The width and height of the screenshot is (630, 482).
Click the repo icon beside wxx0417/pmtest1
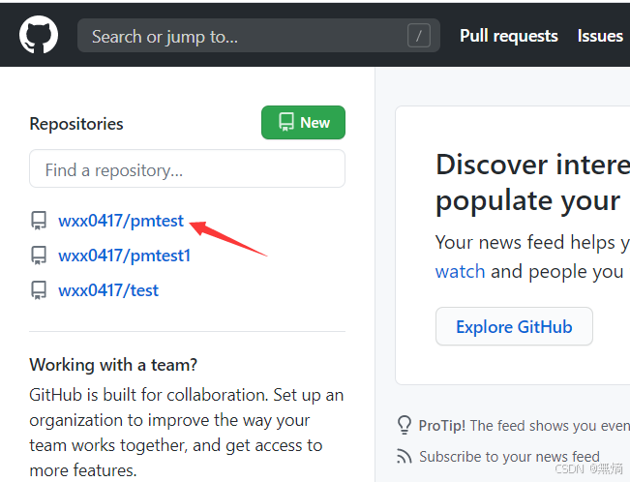pos(39,256)
